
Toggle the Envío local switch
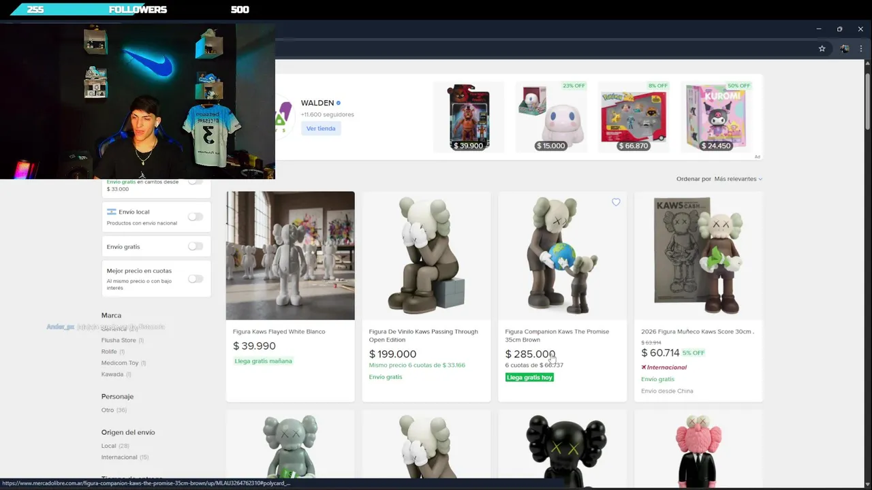pyautogui.click(x=196, y=216)
